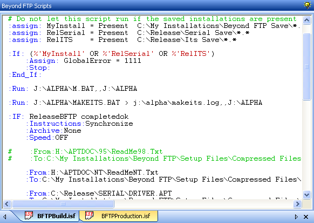
Task: Click the horizontal scrollbar left arrow
Action: pyautogui.click(x=6, y=204)
